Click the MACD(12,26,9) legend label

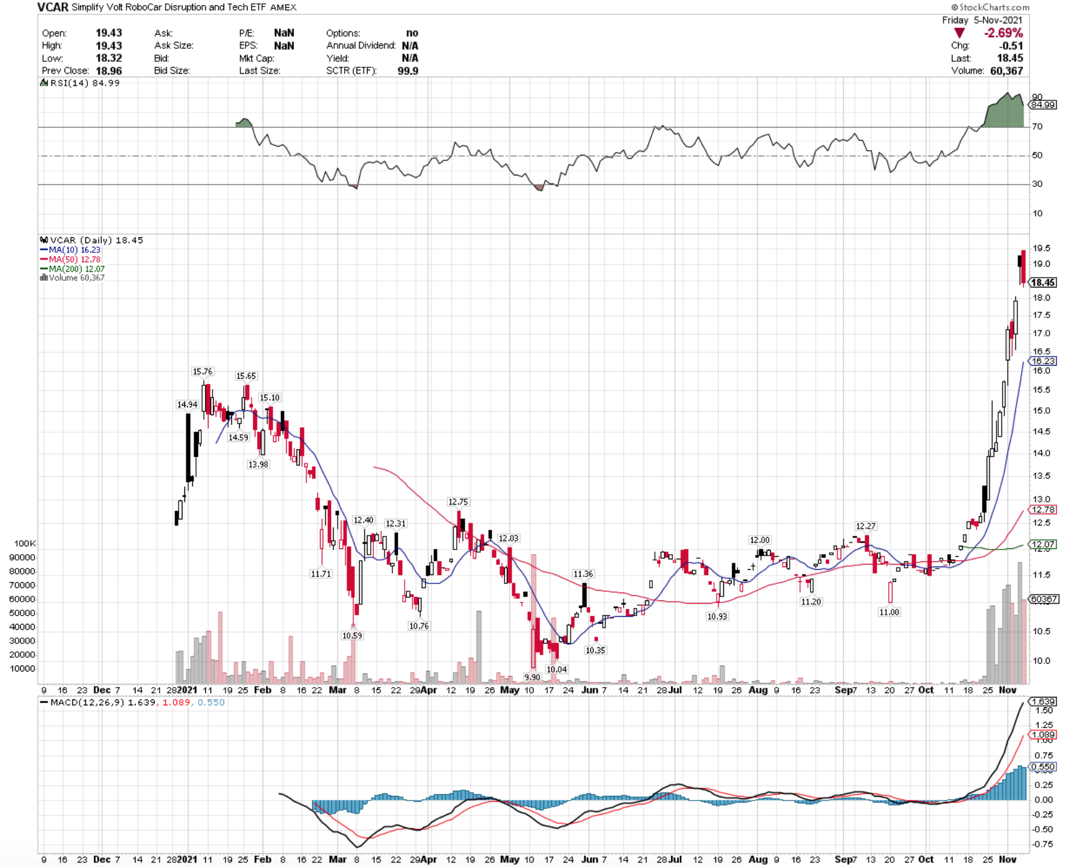pyautogui.click(x=87, y=703)
